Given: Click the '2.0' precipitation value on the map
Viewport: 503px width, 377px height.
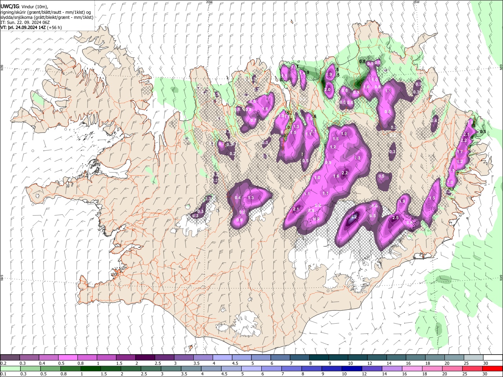Looking at the screenshot, I should [327, 90].
